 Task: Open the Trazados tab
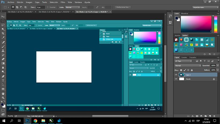193,57
